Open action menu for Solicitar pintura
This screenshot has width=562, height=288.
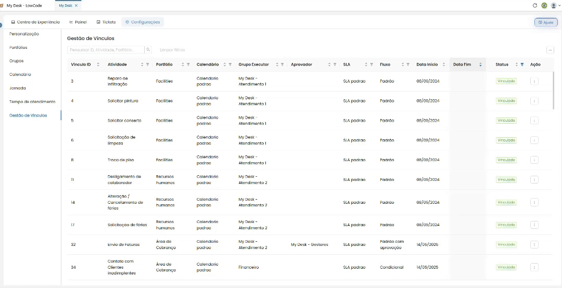[534, 101]
